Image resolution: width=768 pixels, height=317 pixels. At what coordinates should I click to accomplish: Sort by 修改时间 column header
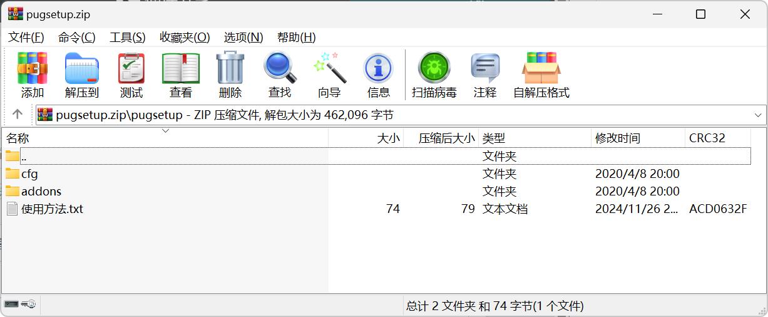pos(618,138)
